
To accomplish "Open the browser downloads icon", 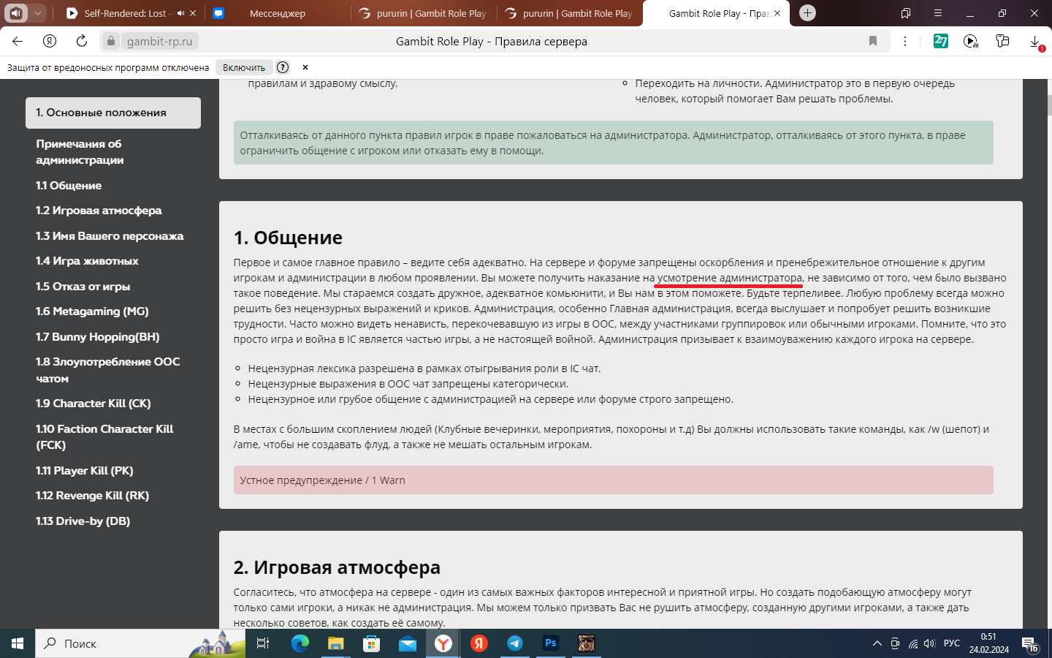I will pos(1035,42).
